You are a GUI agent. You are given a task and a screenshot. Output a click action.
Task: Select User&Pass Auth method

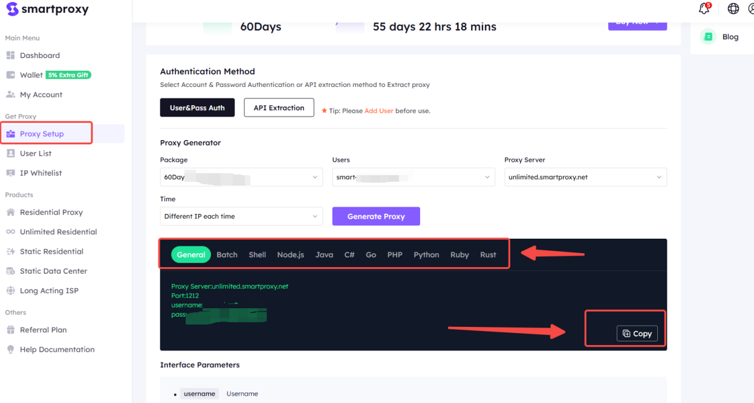click(x=197, y=108)
